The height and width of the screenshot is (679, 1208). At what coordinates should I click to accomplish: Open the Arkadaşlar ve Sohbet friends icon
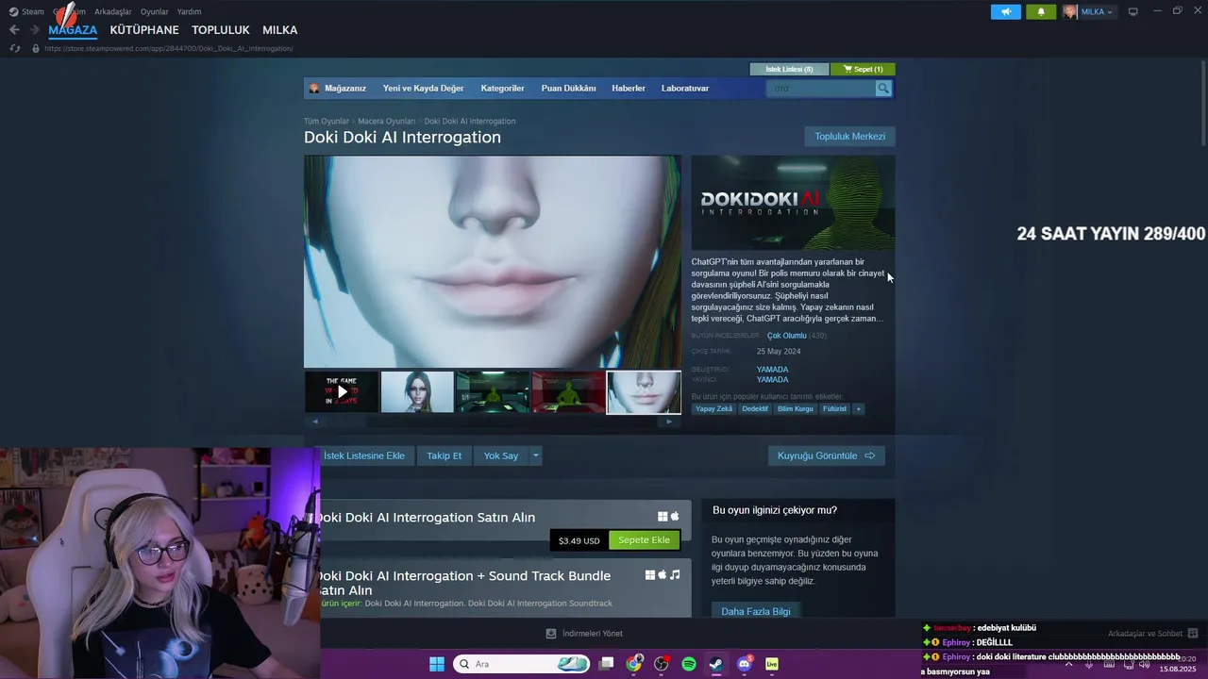(x=1192, y=634)
